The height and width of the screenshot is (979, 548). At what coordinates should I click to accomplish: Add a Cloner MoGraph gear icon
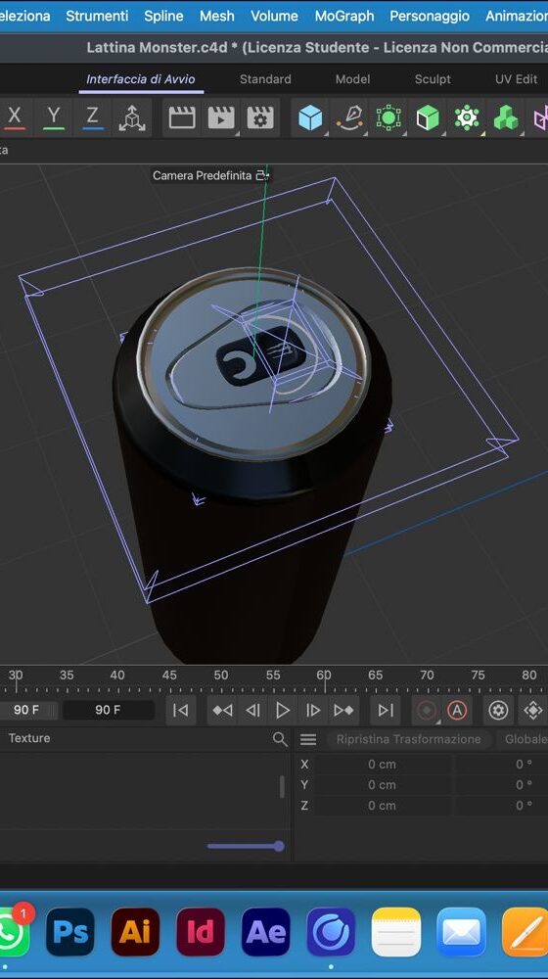pos(466,117)
